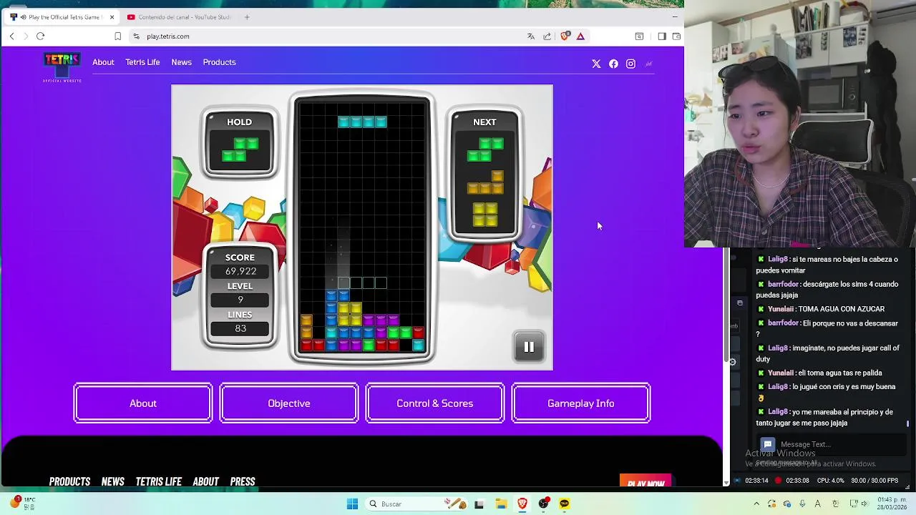Click the chat message bubble icon

click(x=768, y=444)
